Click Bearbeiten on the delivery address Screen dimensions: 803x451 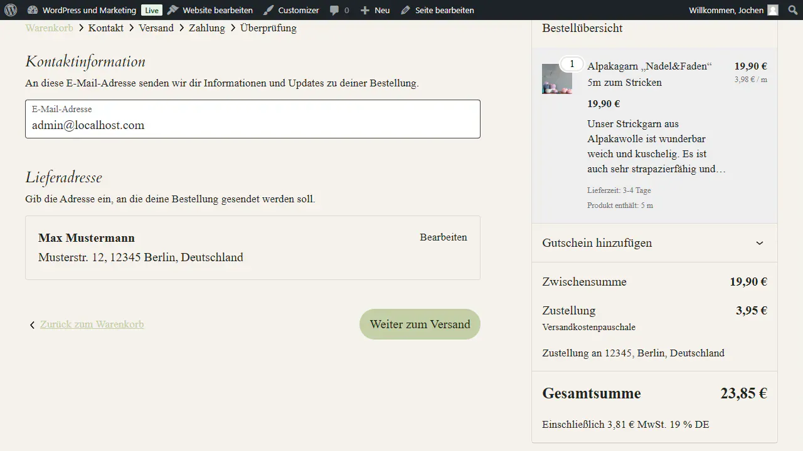[444, 237]
